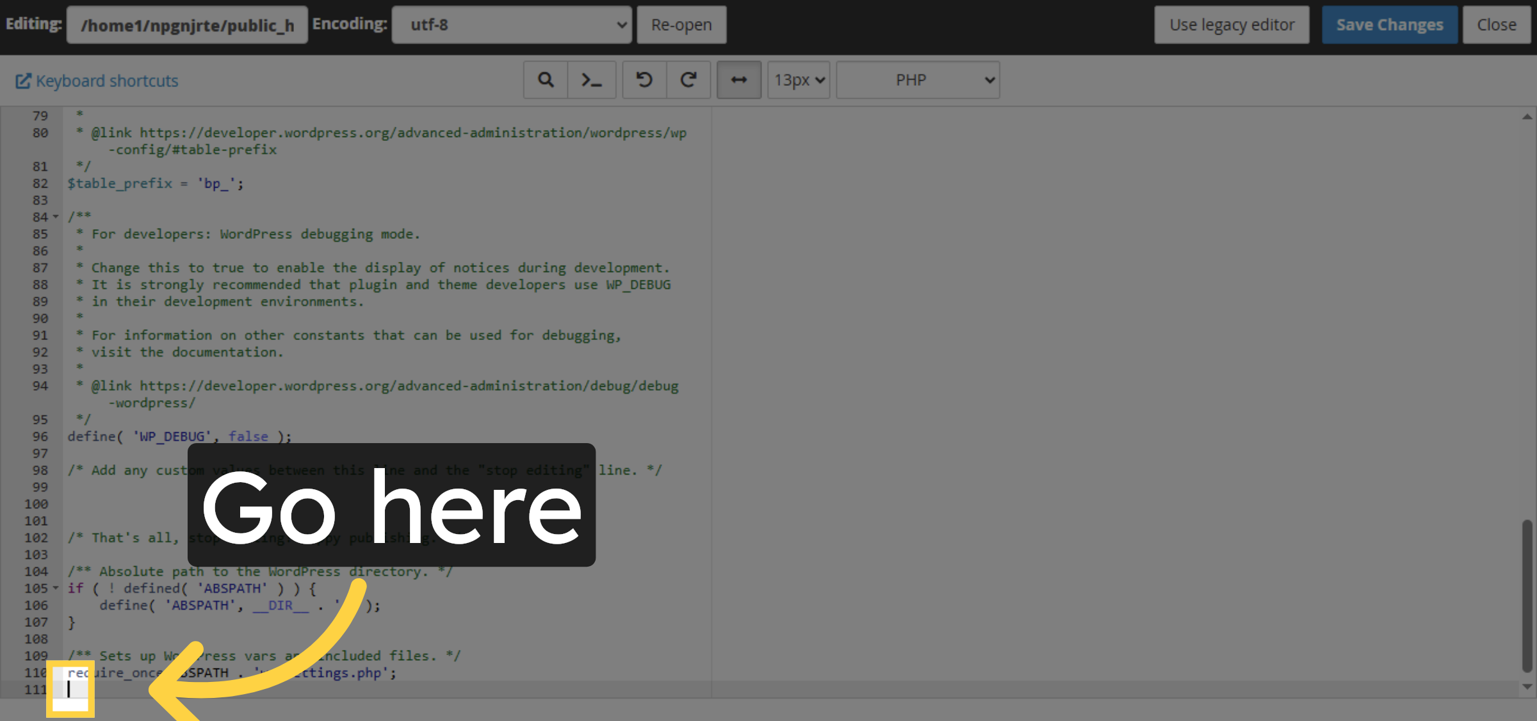Select the go-to-line command icon
This screenshot has width=1537, height=721.
coord(592,79)
